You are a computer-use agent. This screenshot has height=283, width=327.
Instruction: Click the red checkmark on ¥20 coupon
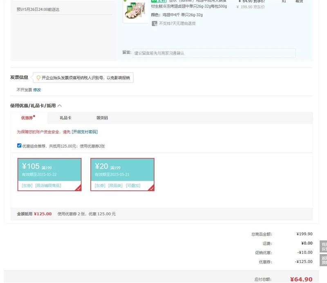click(151, 188)
